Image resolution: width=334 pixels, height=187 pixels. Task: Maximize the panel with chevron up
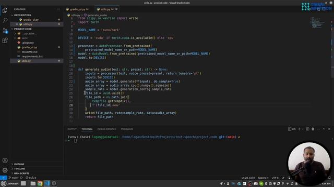coord(324,129)
